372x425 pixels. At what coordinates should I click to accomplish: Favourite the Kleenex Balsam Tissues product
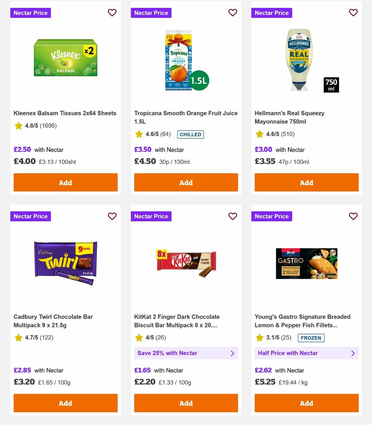click(112, 13)
